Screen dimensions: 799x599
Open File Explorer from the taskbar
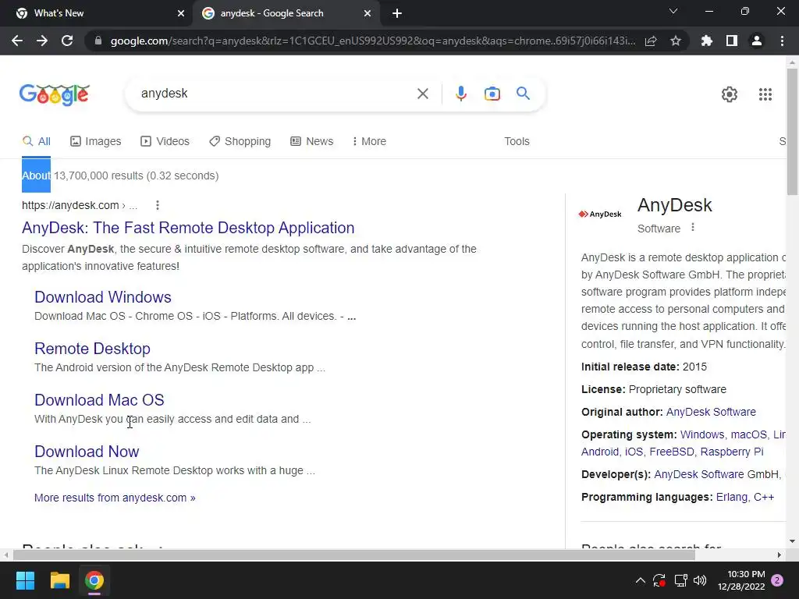(x=59, y=580)
